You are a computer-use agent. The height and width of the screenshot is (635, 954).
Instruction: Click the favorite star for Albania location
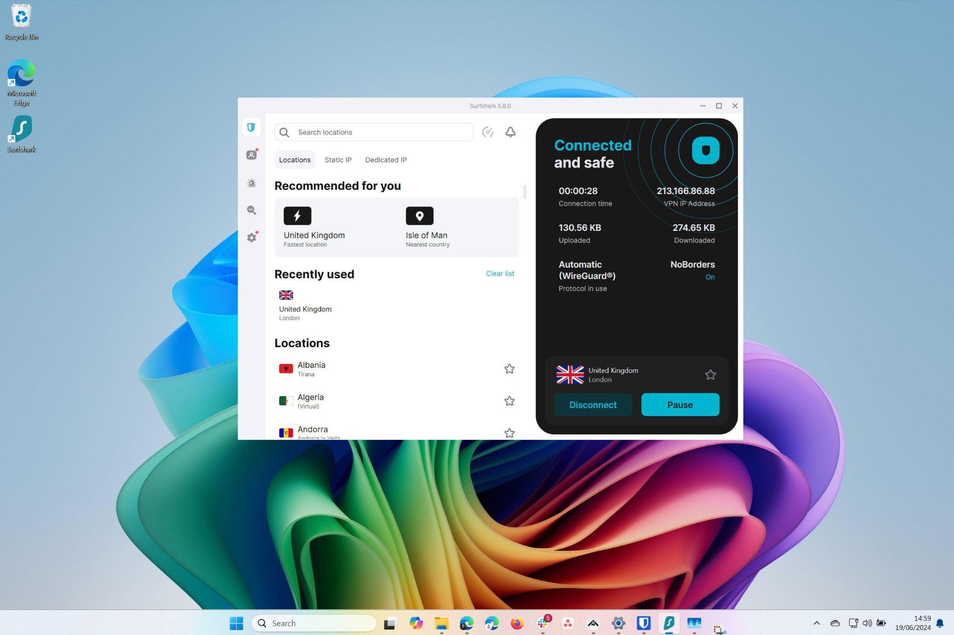click(x=509, y=368)
